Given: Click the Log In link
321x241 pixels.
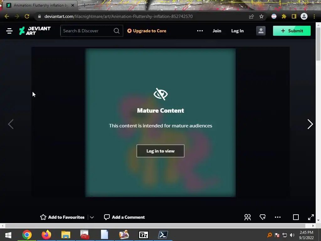Looking at the screenshot, I should pyautogui.click(x=237, y=31).
